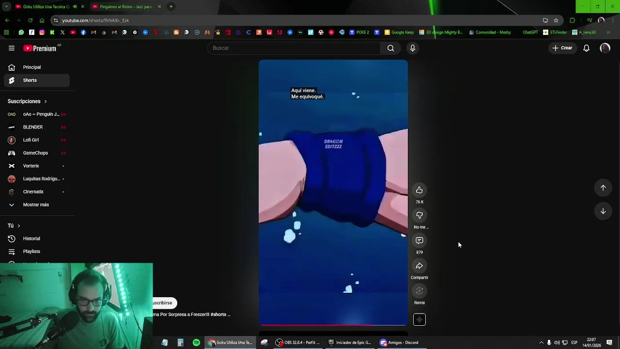
Task: Open the taskbar clock showing 22:07
Action: pos(591,343)
